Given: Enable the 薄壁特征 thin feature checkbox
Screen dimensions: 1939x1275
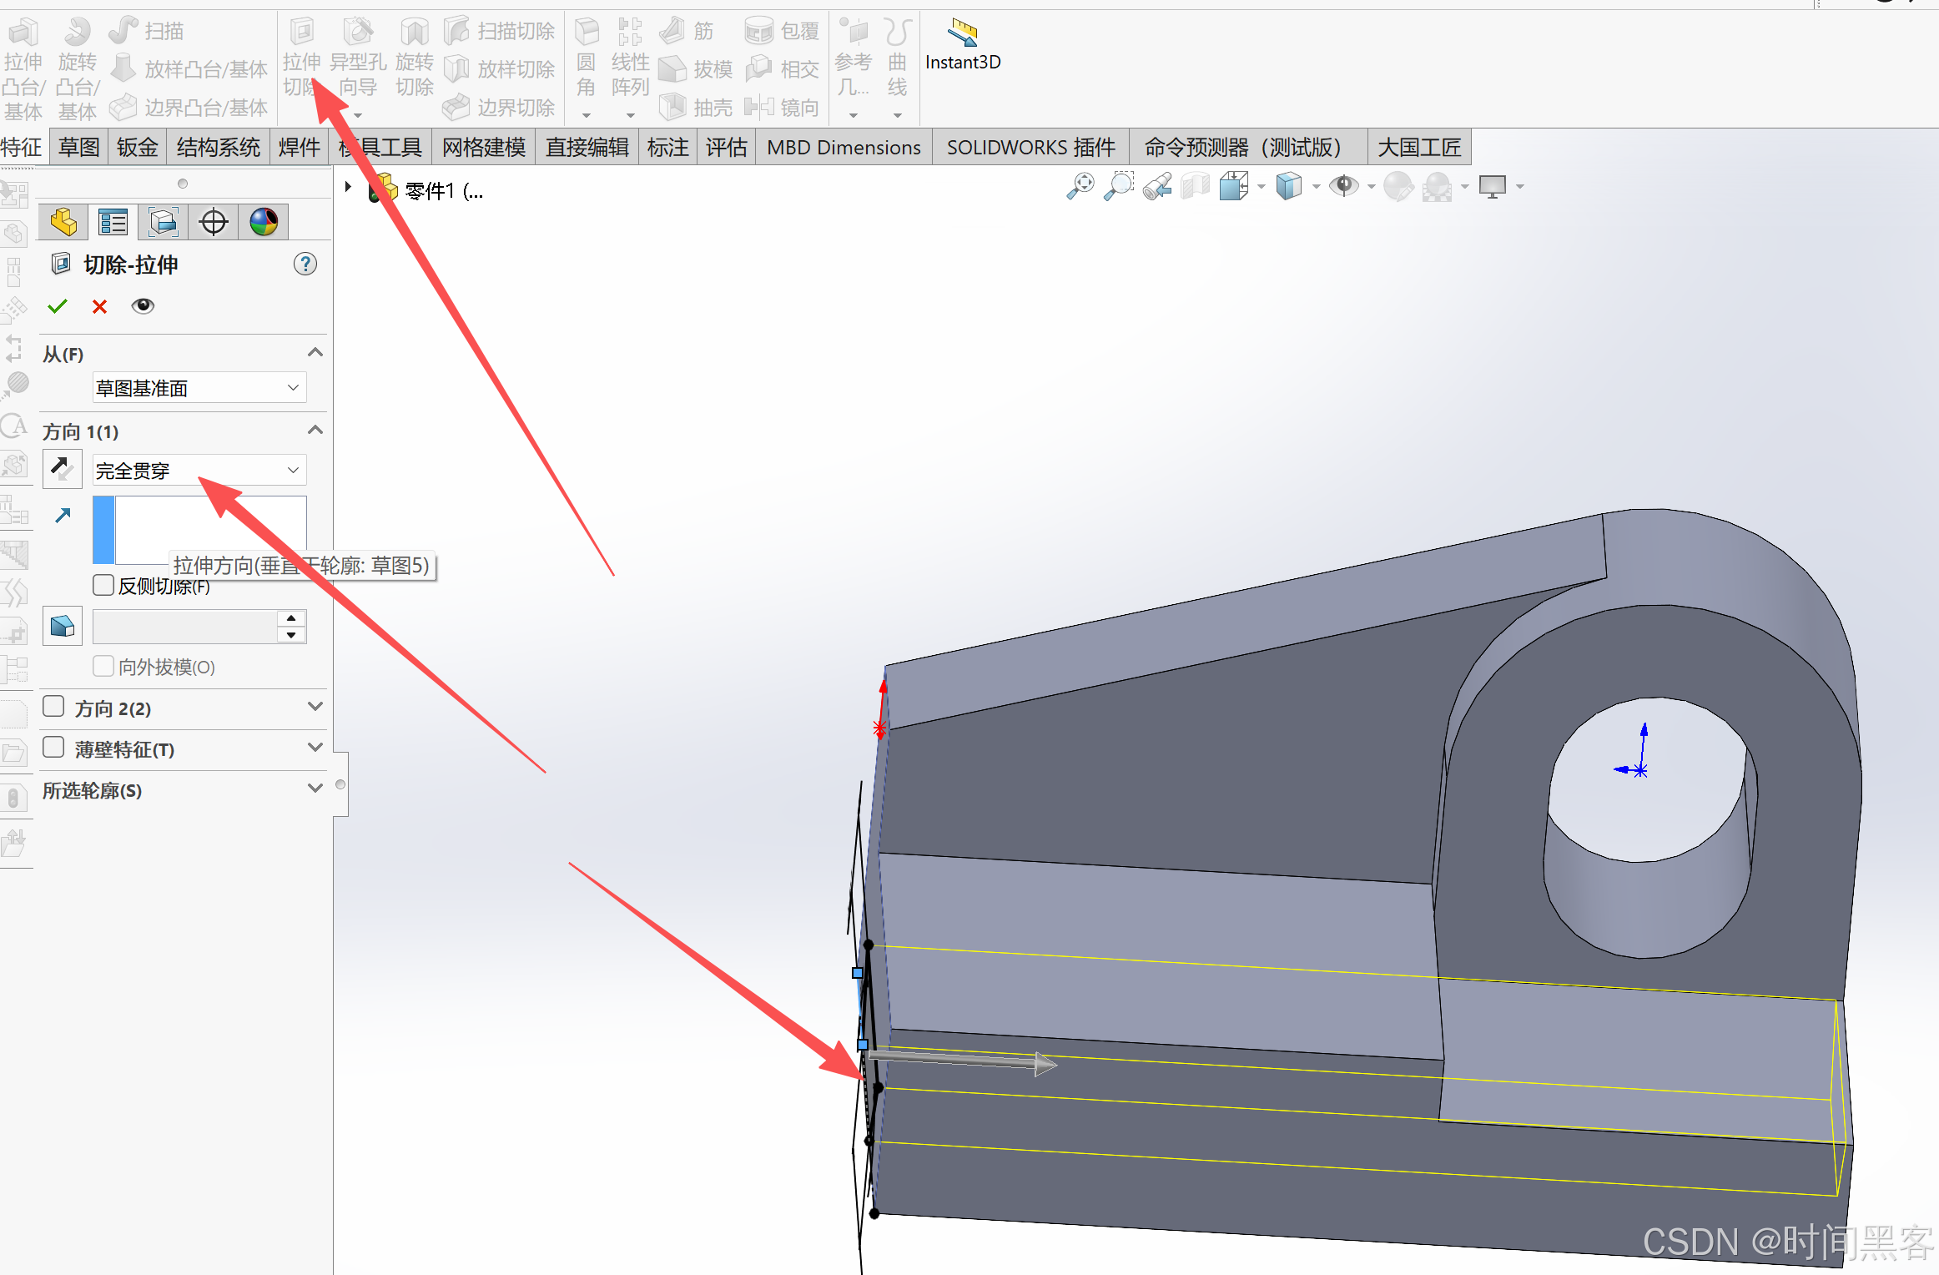Looking at the screenshot, I should click(x=53, y=748).
